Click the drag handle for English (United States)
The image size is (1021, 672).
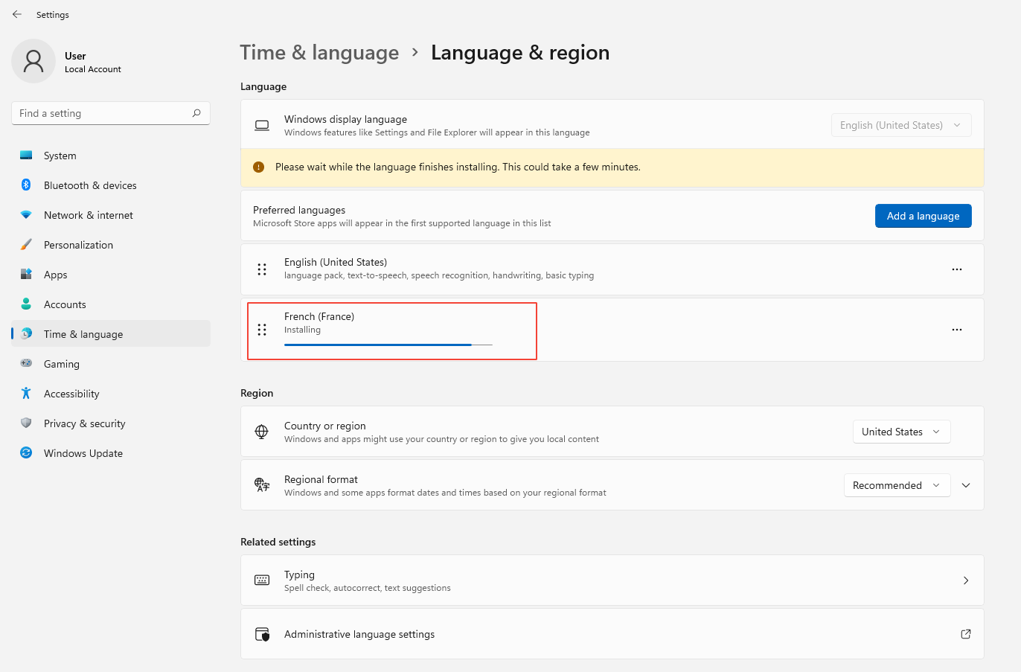pos(261,269)
